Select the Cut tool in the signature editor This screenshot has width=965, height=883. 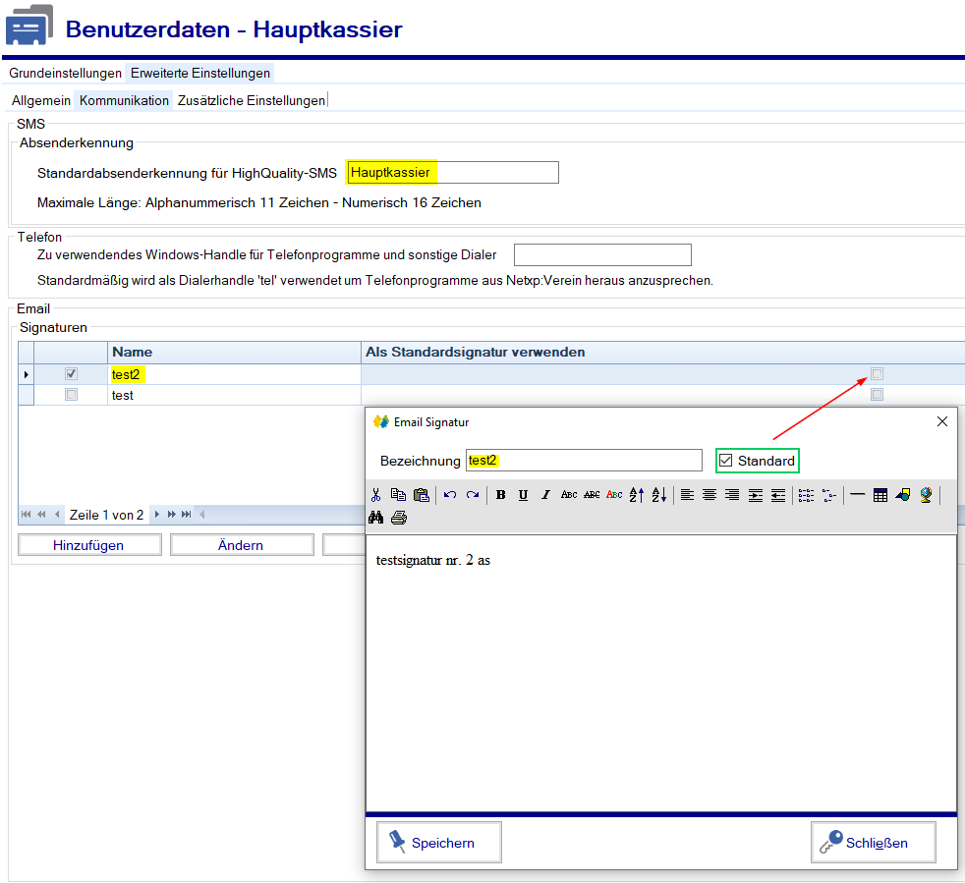(x=375, y=494)
